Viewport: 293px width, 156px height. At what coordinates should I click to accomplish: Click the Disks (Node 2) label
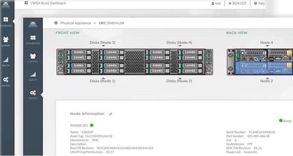click(x=179, y=81)
